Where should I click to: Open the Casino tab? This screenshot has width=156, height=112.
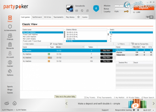(85, 17)
